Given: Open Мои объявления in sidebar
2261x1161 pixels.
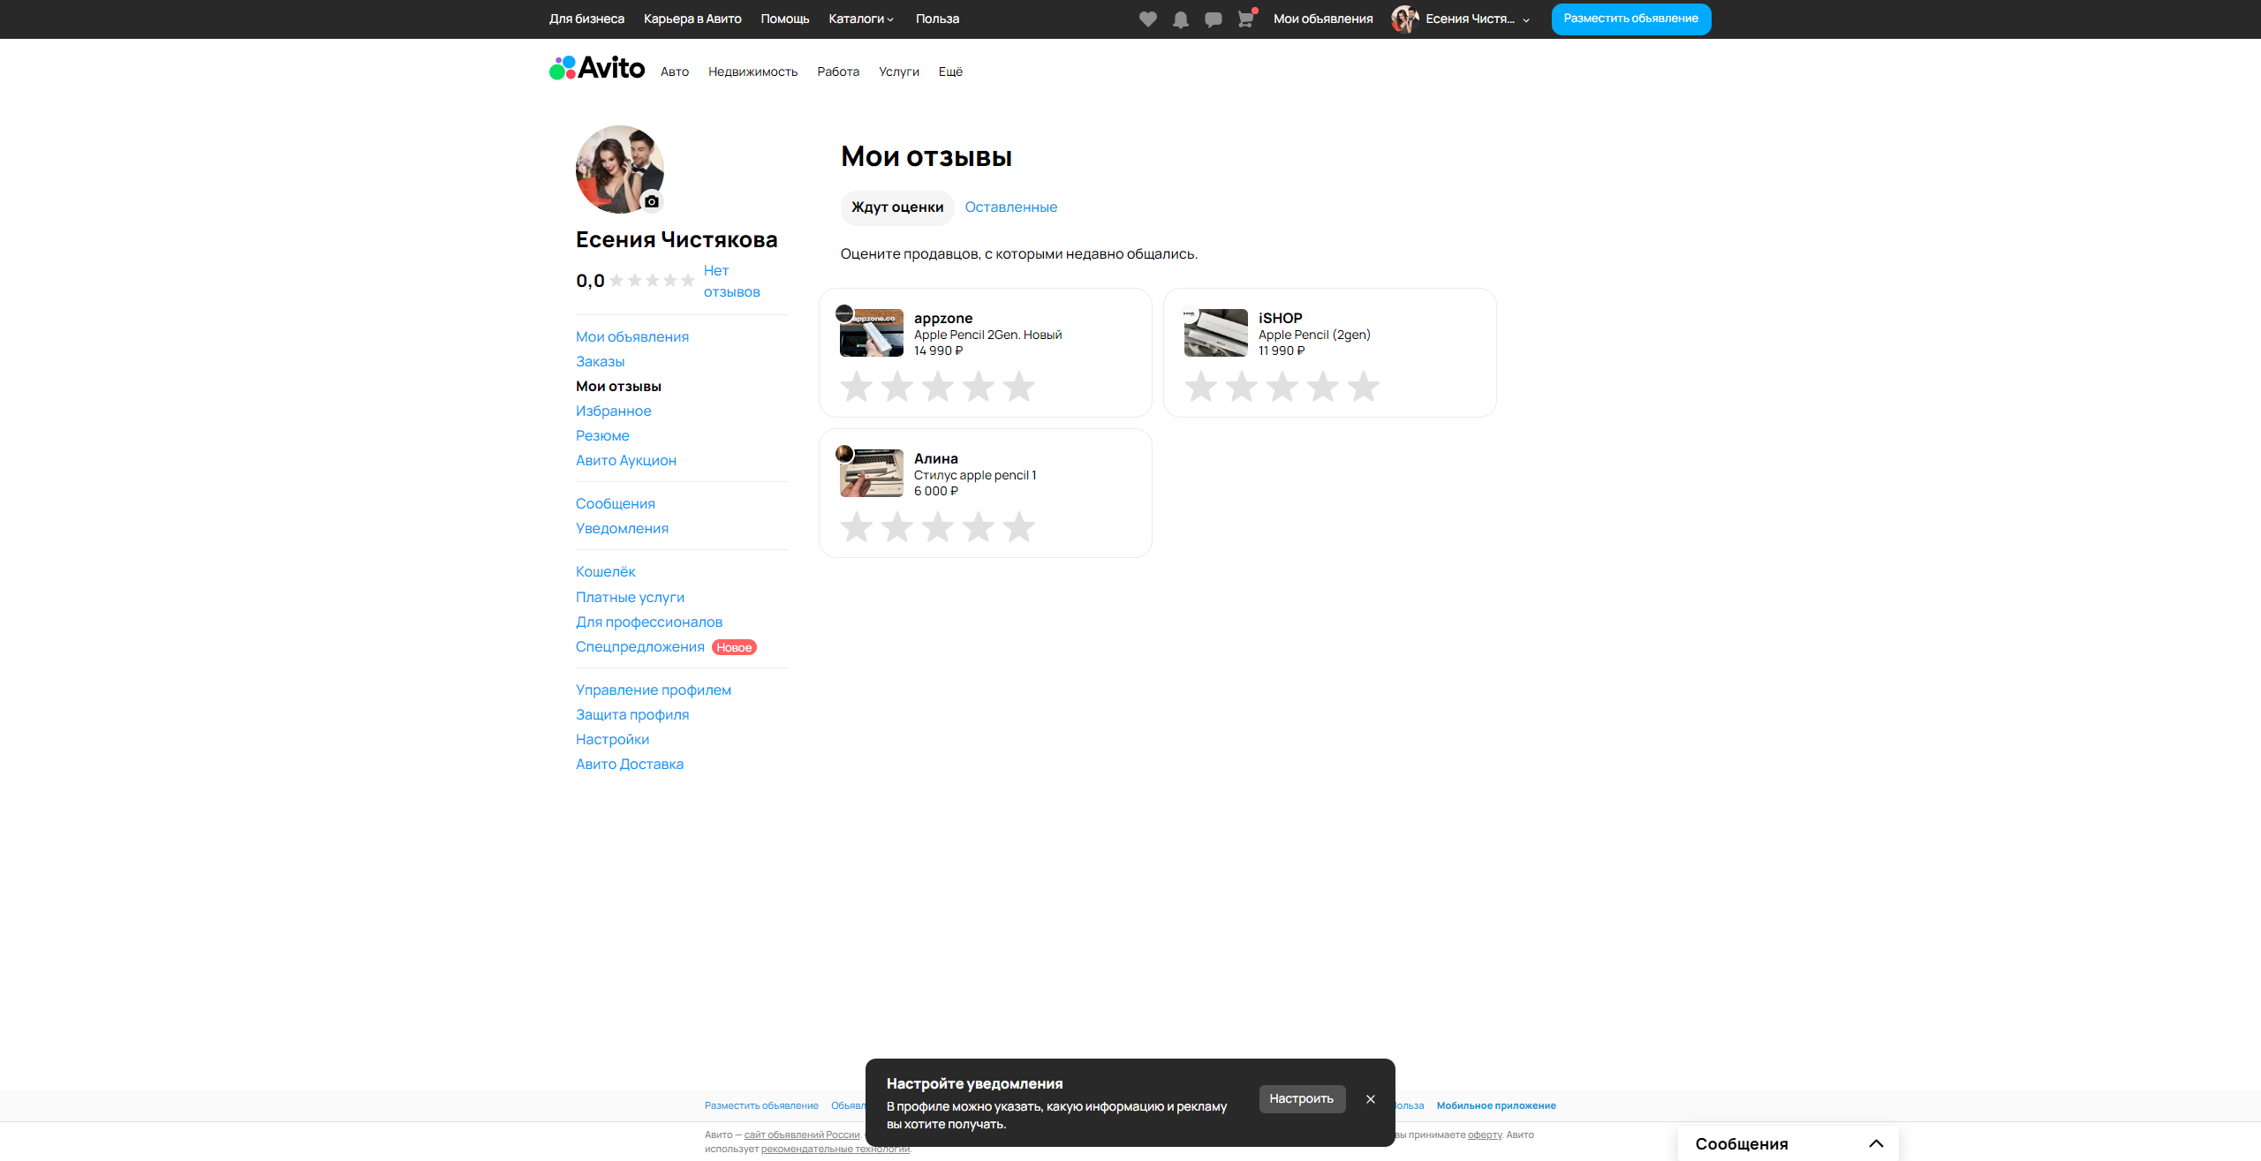Looking at the screenshot, I should pyautogui.click(x=632, y=337).
